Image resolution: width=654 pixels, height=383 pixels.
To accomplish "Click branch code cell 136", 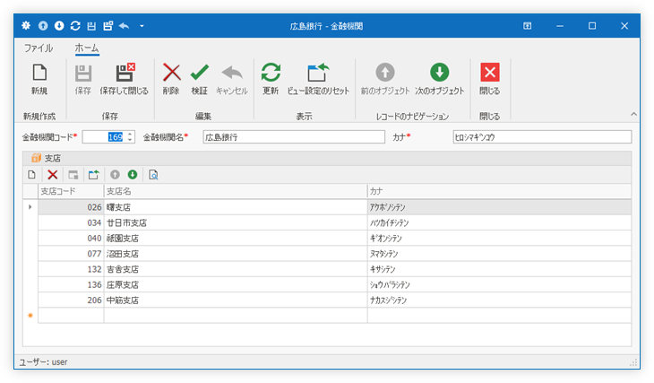I will 71,284.
